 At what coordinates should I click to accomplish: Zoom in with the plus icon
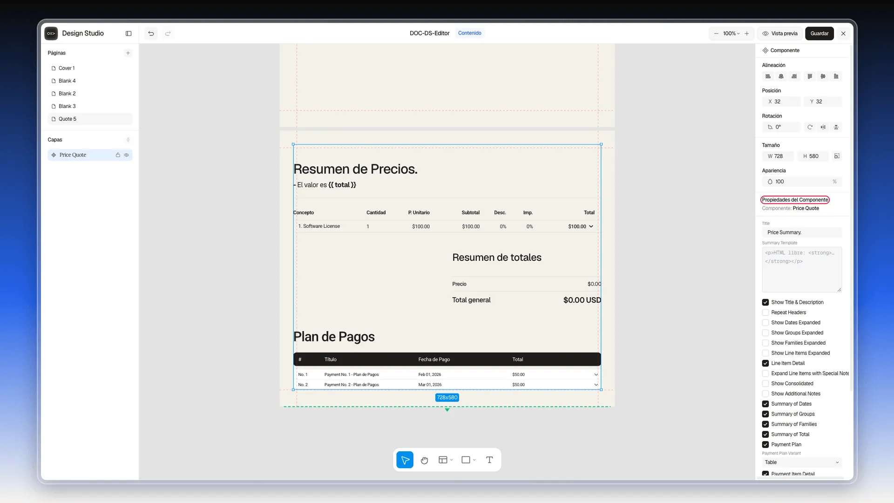coord(747,34)
